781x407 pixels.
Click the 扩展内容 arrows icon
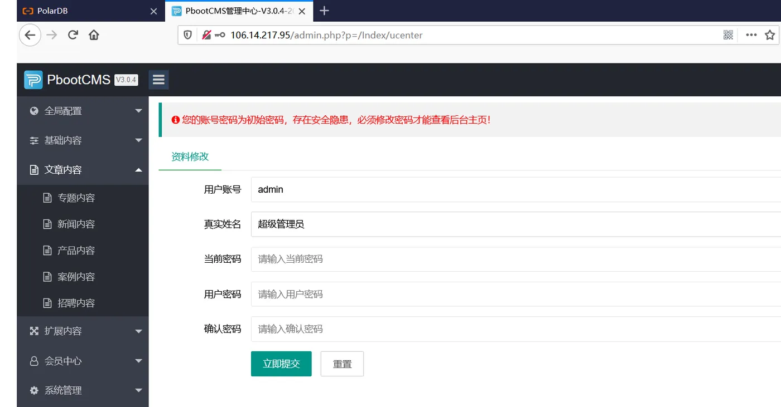coord(34,331)
